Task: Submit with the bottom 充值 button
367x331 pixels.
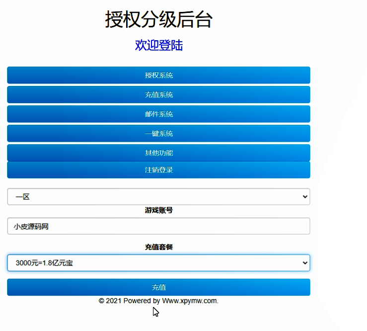Action: tap(158, 287)
